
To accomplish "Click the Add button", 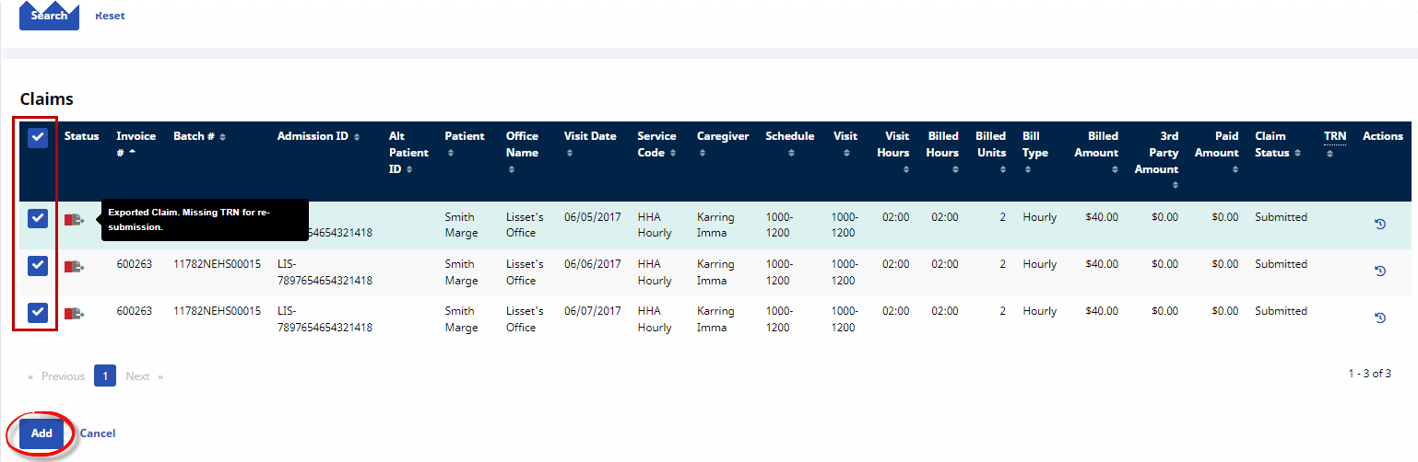I will point(41,433).
